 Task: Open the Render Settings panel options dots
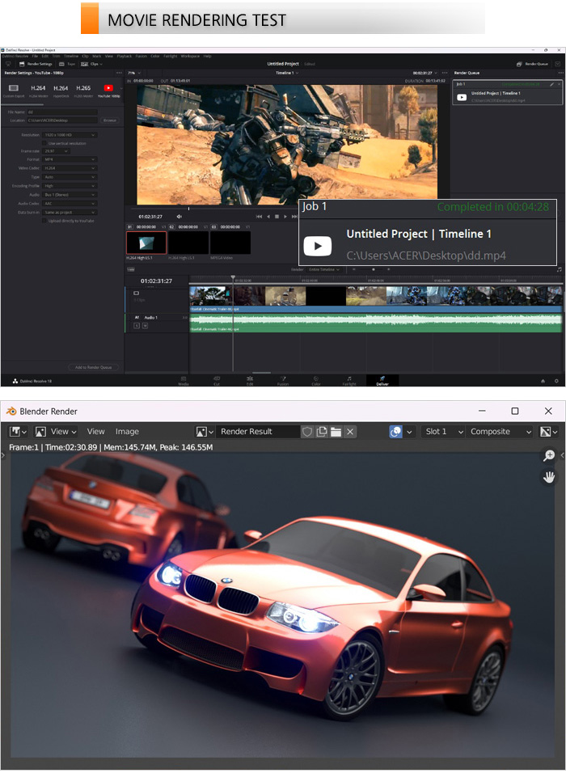(x=119, y=73)
